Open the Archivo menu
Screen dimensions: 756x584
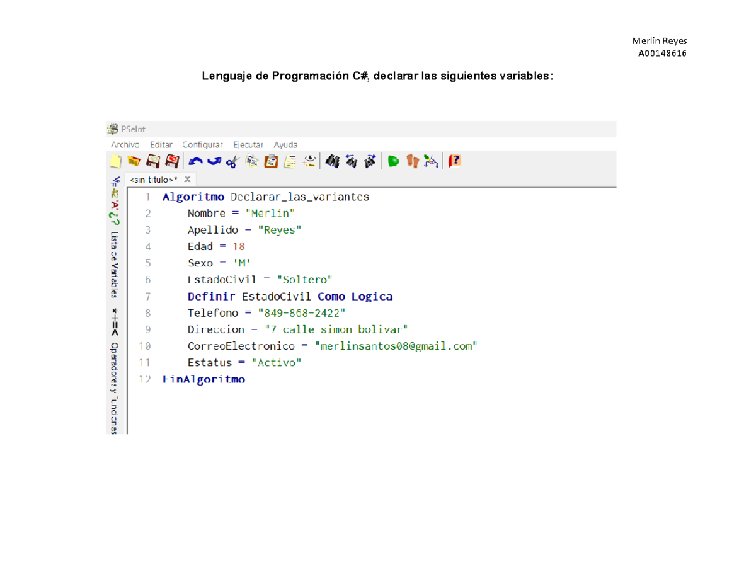click(124, 144)
